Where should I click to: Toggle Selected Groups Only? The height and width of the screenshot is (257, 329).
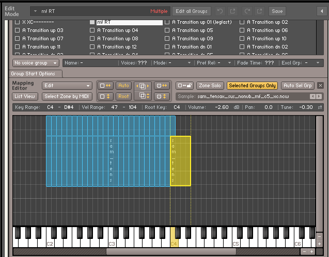[x=252, y=86]
